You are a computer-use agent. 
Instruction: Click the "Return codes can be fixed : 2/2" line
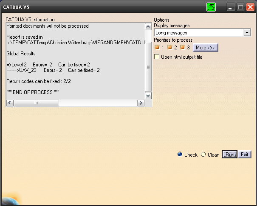(x=39, y=81)
